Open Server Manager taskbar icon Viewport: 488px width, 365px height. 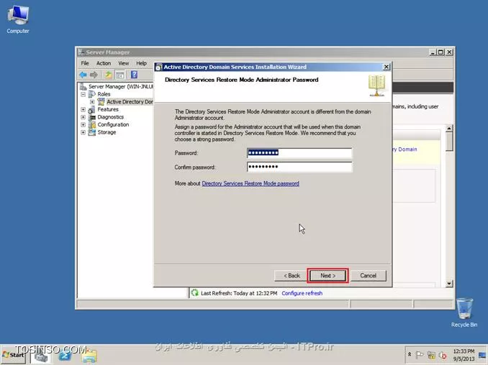point(41,356)
